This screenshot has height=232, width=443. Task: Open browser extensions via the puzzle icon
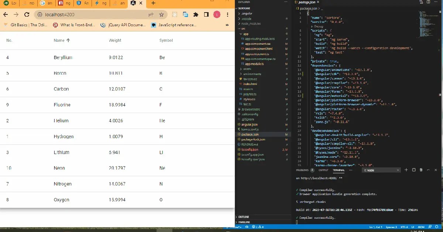click(x=196, y=14)
